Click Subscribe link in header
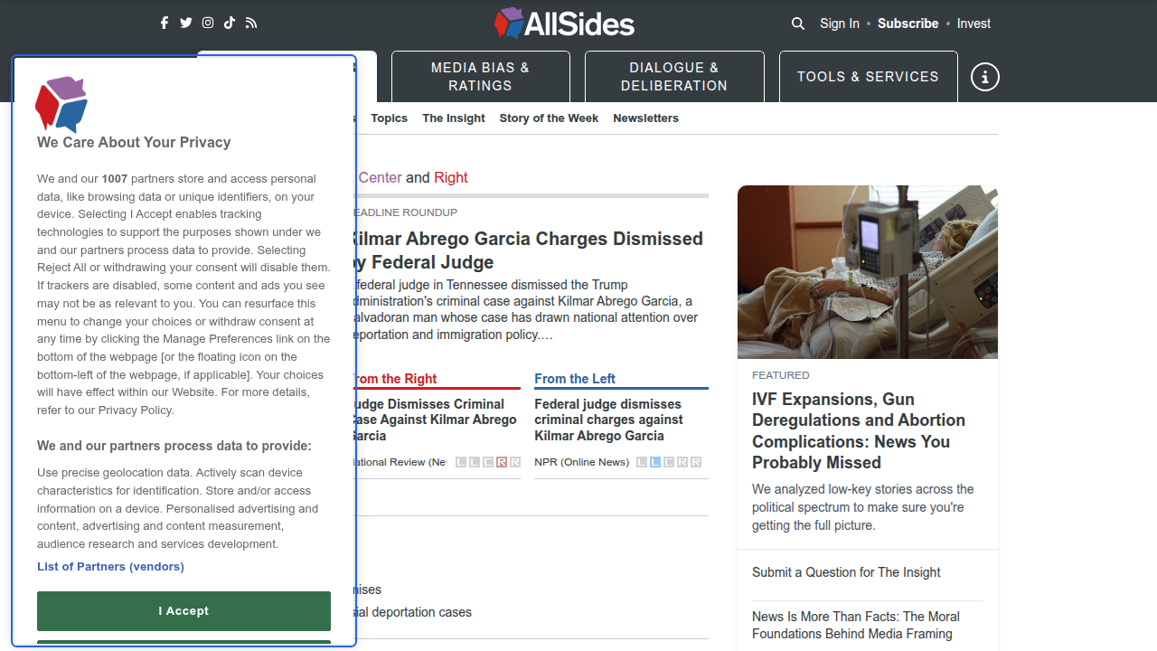 point(908,24)
